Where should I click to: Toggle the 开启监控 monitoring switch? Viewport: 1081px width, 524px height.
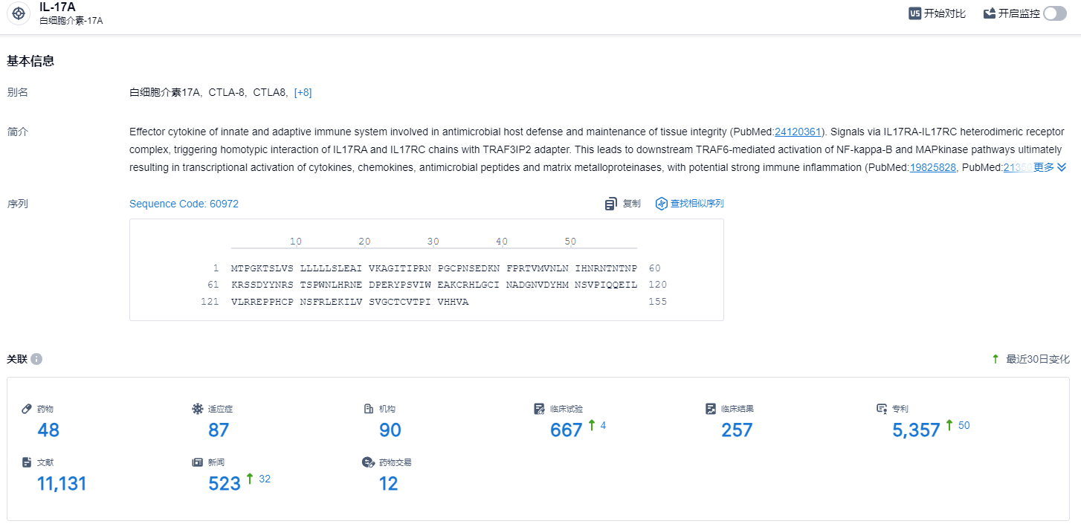coord(1054,13)
